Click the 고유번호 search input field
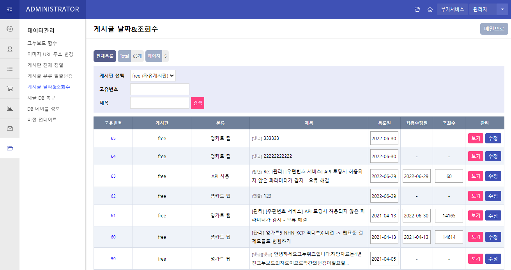This screenshot has width=511, height=270. (160, 89)
